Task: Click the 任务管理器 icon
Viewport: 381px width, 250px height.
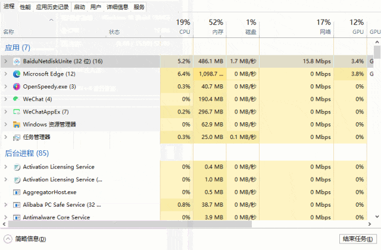Action: [x=17, y=138]
